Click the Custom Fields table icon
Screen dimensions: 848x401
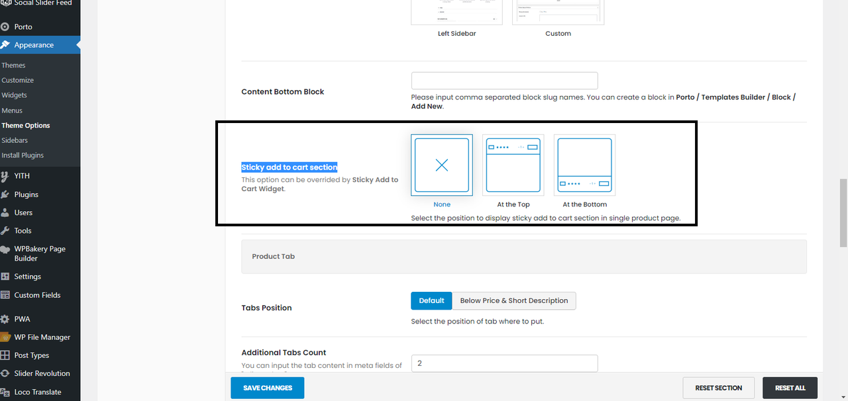pyautogui.click(x=5, y=295)
